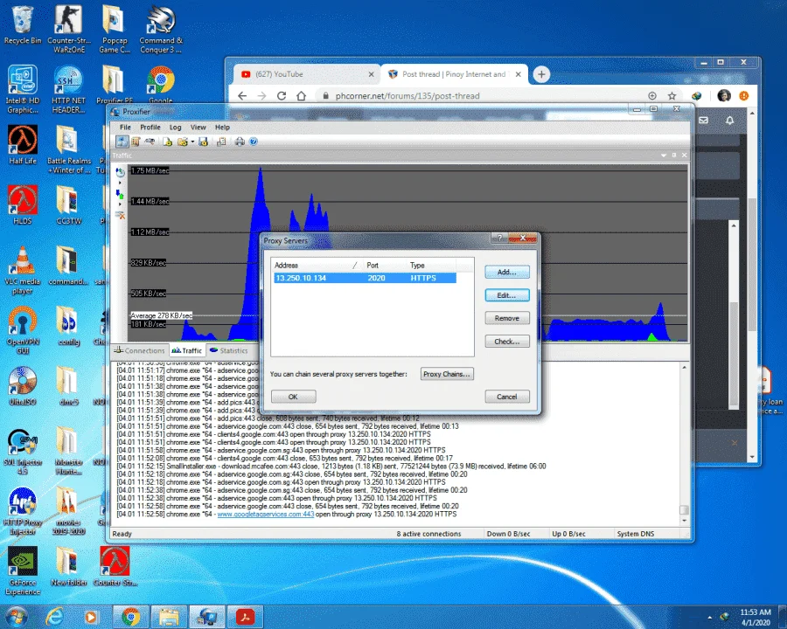Click the phcorner.net address bar
The image size is (787, 629).
[x=407, y=96]
